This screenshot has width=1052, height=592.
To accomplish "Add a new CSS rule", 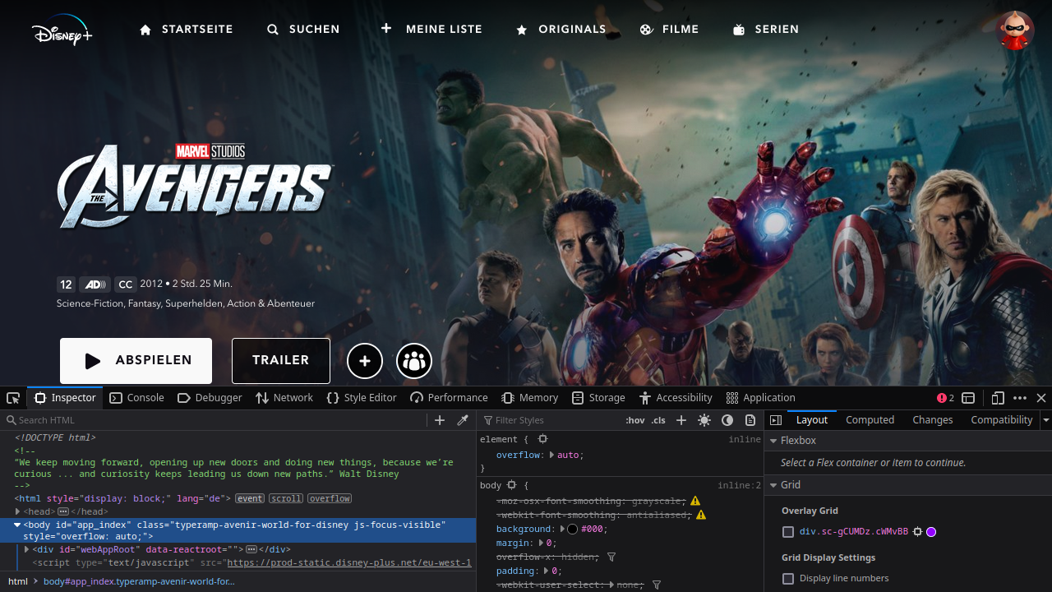I will click(681, 420).
